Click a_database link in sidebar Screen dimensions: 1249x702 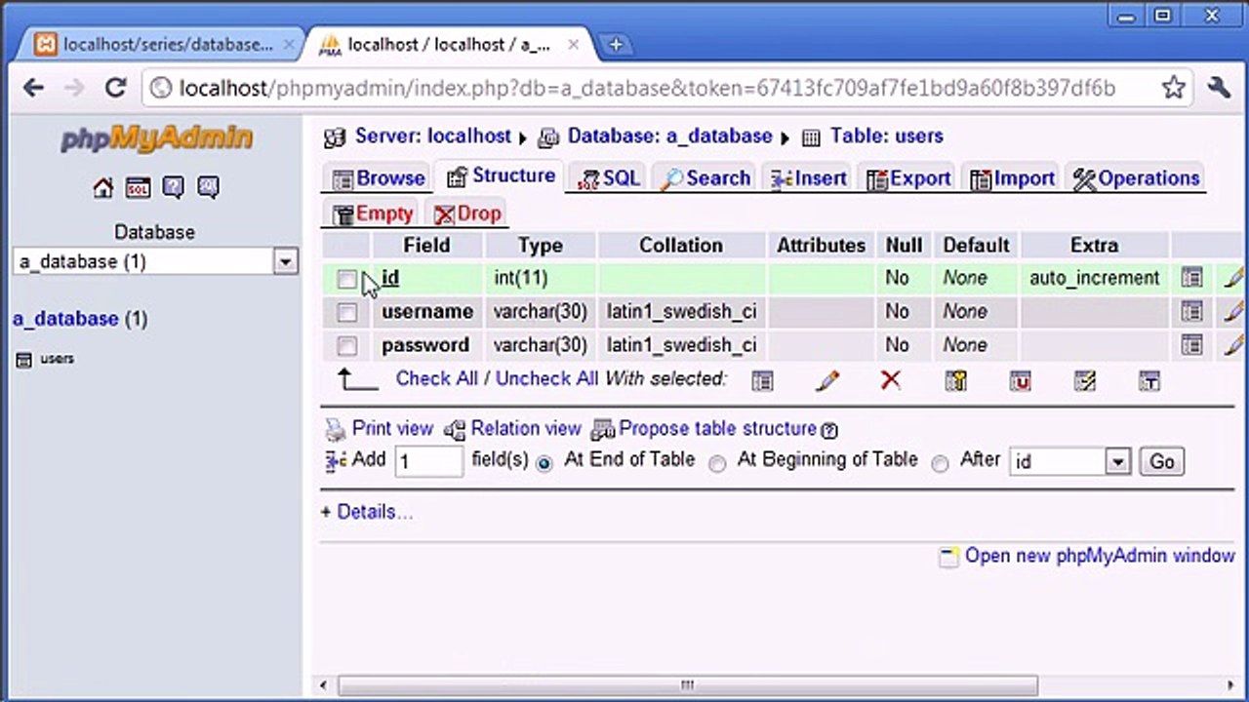(65, 319)
